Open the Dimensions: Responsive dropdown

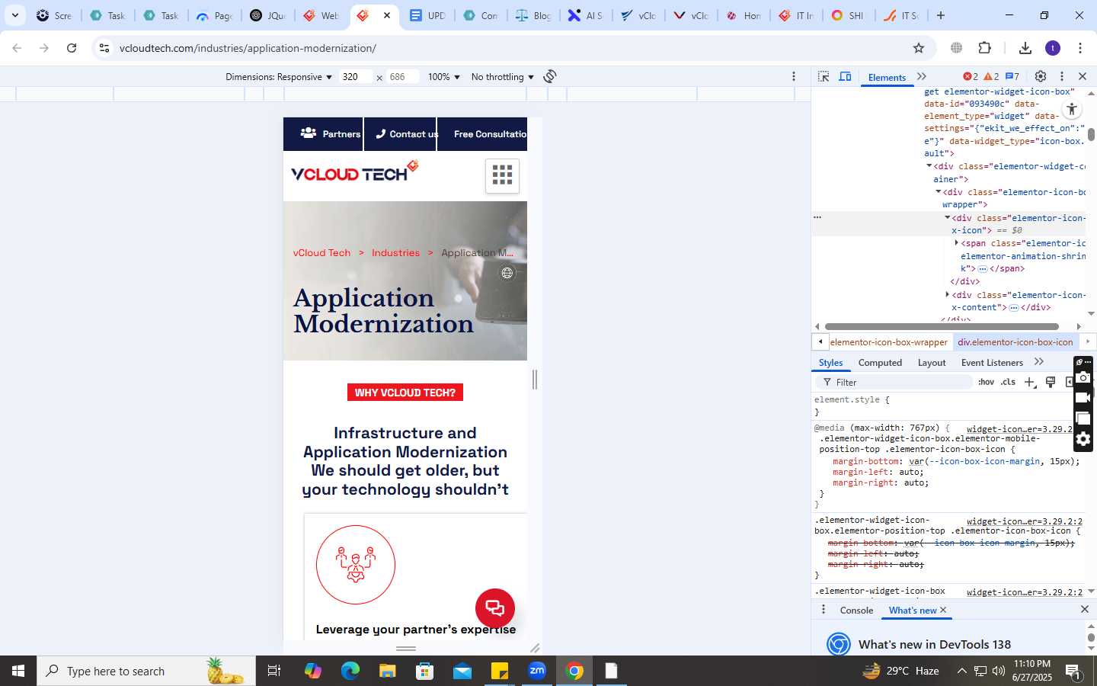pyautogui.click(x=279, y=77)
